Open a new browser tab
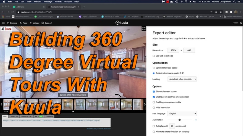Screen dimensions: 243x136 (x=84, y=7)
